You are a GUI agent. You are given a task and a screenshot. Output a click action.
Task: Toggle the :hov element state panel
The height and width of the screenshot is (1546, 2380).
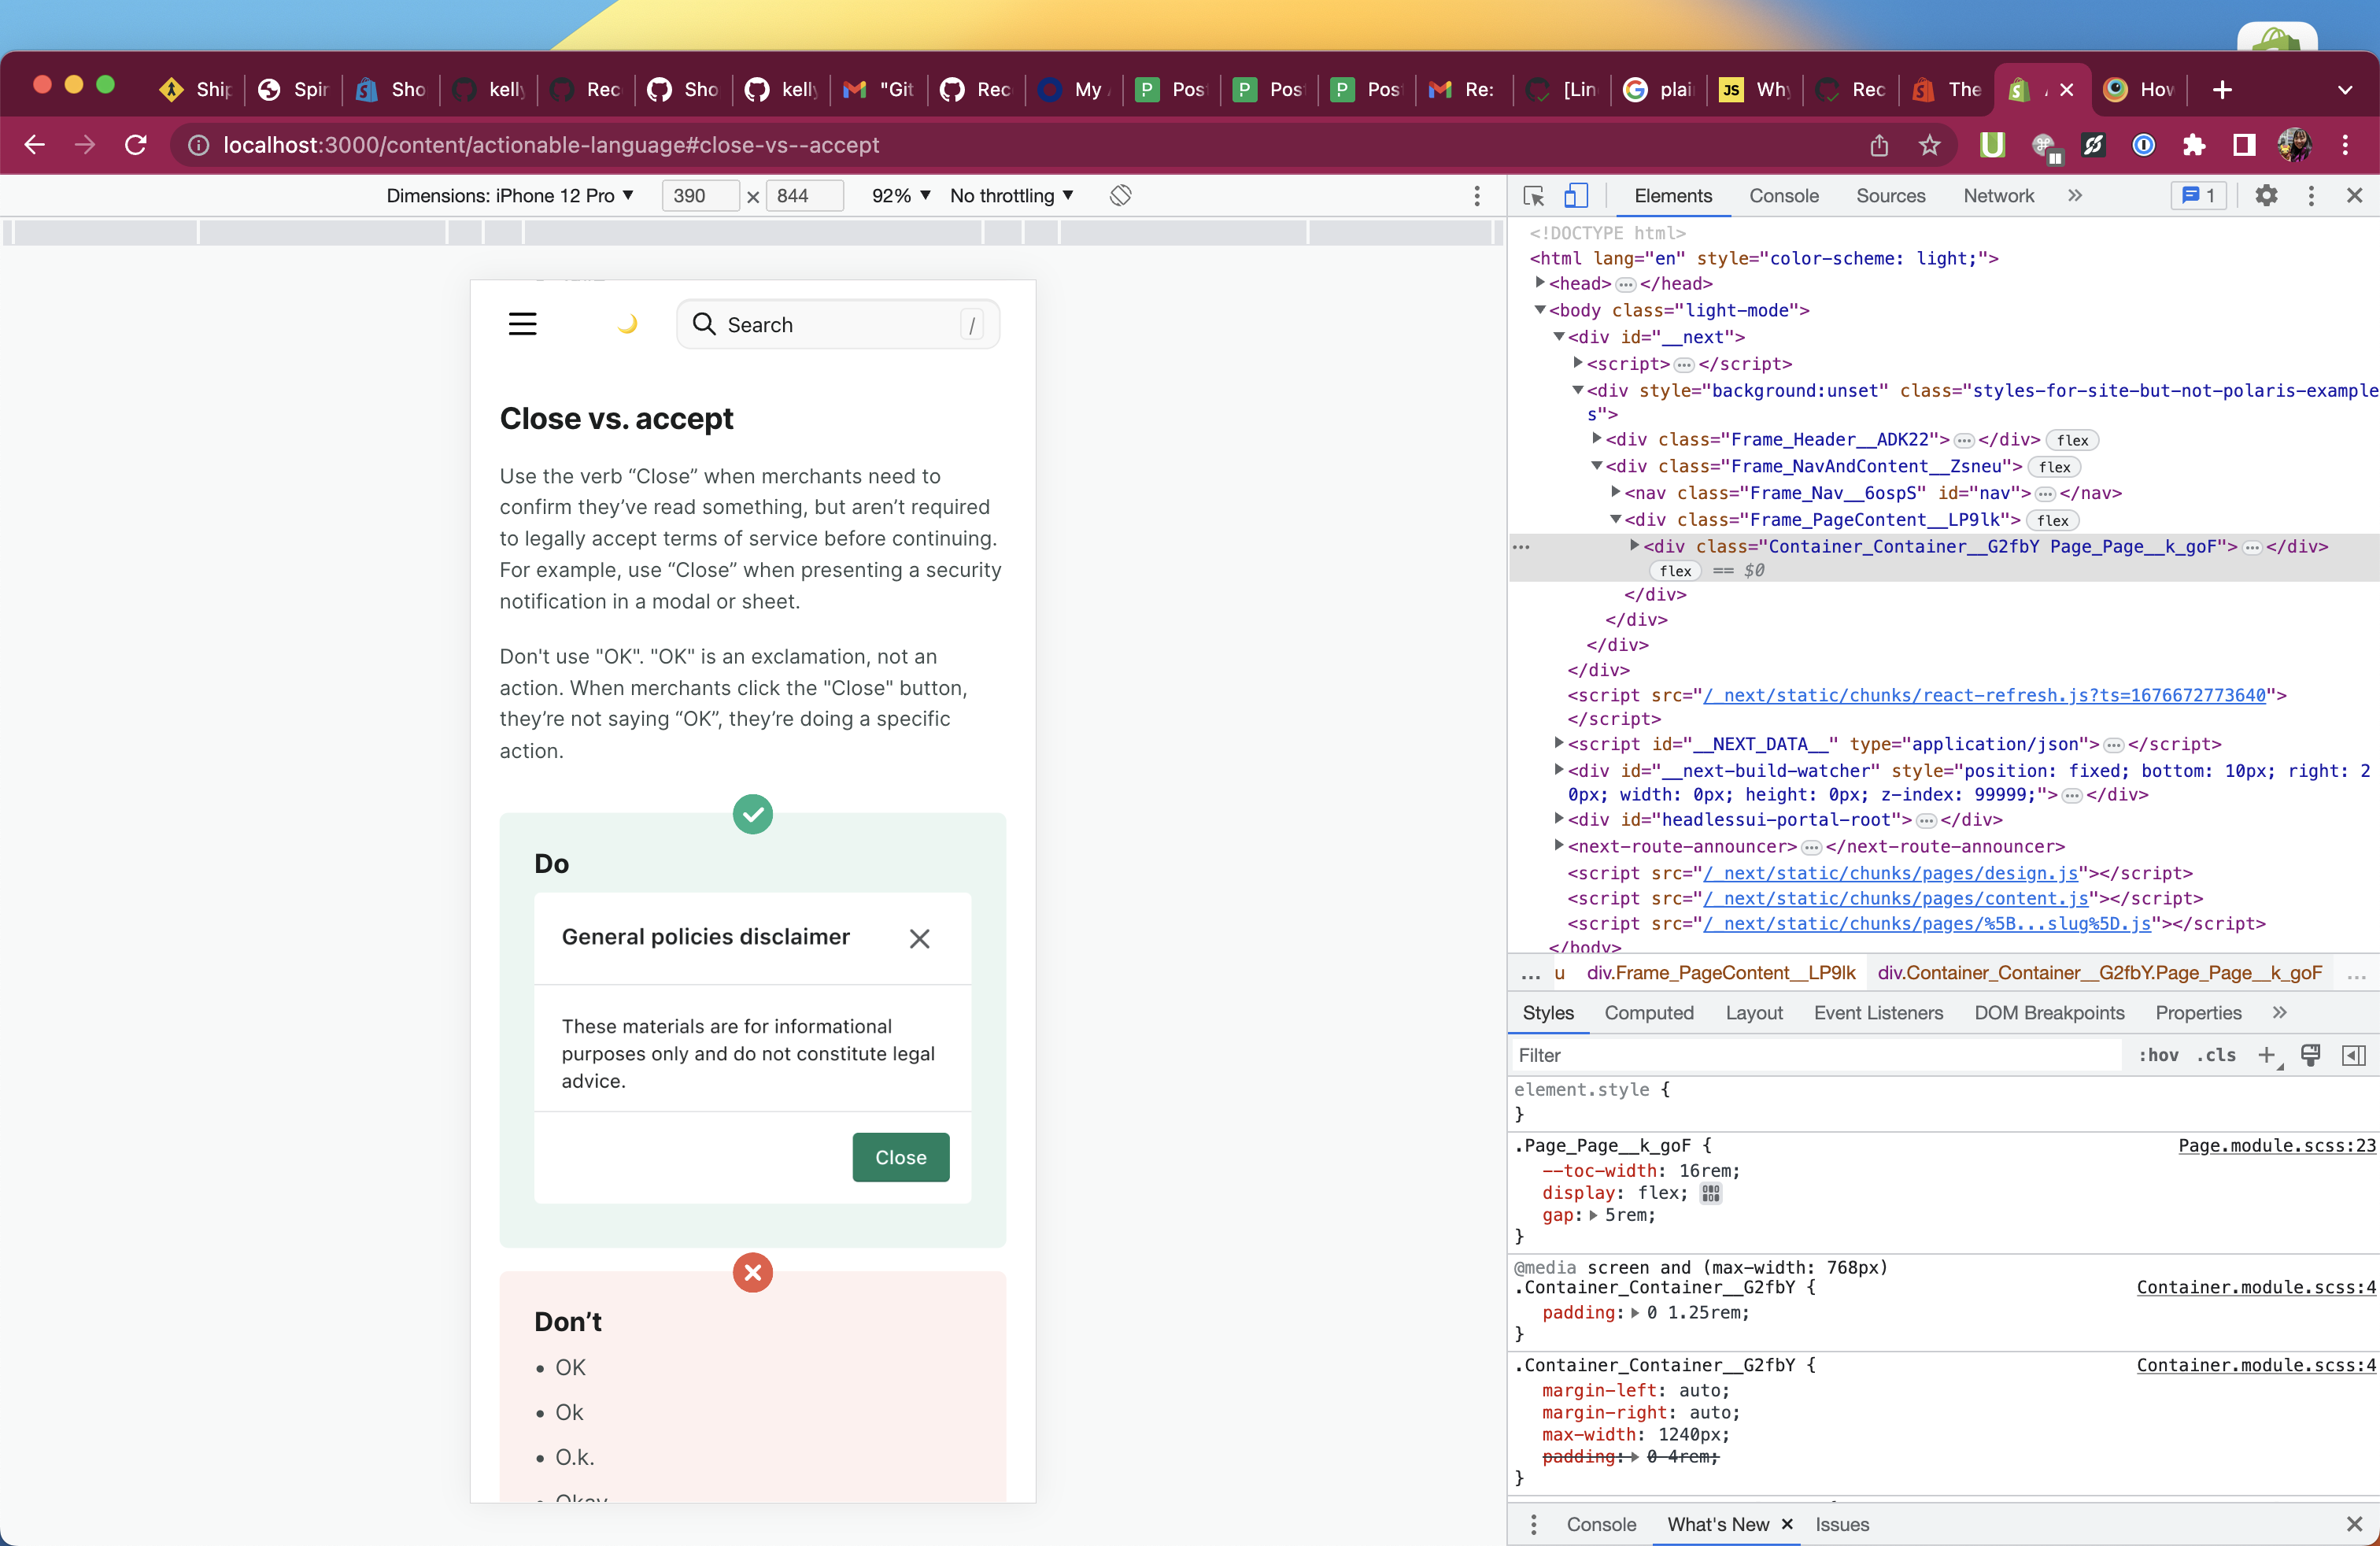tap(2158, 1055)
